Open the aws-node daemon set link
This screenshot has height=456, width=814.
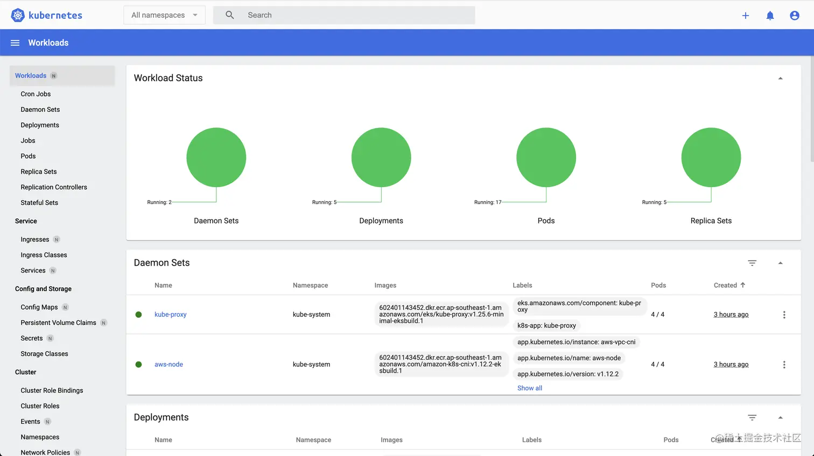pos(169,365)
